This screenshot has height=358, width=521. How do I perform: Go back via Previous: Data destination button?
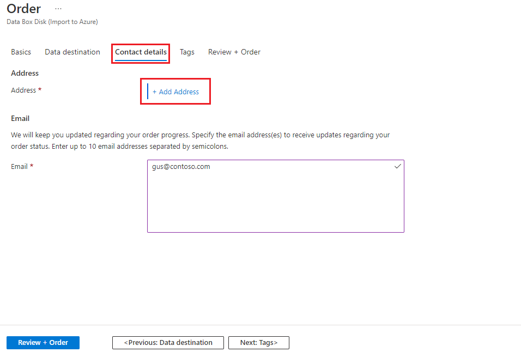tap(167, 342)
